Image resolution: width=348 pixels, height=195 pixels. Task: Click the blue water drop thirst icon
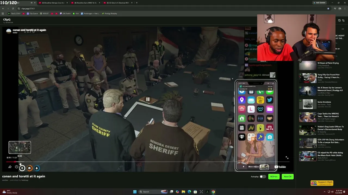click(x=37, y=168)
